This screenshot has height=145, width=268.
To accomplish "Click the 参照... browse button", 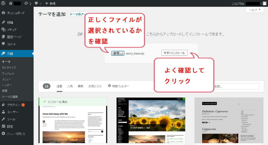I will (118, 53).
